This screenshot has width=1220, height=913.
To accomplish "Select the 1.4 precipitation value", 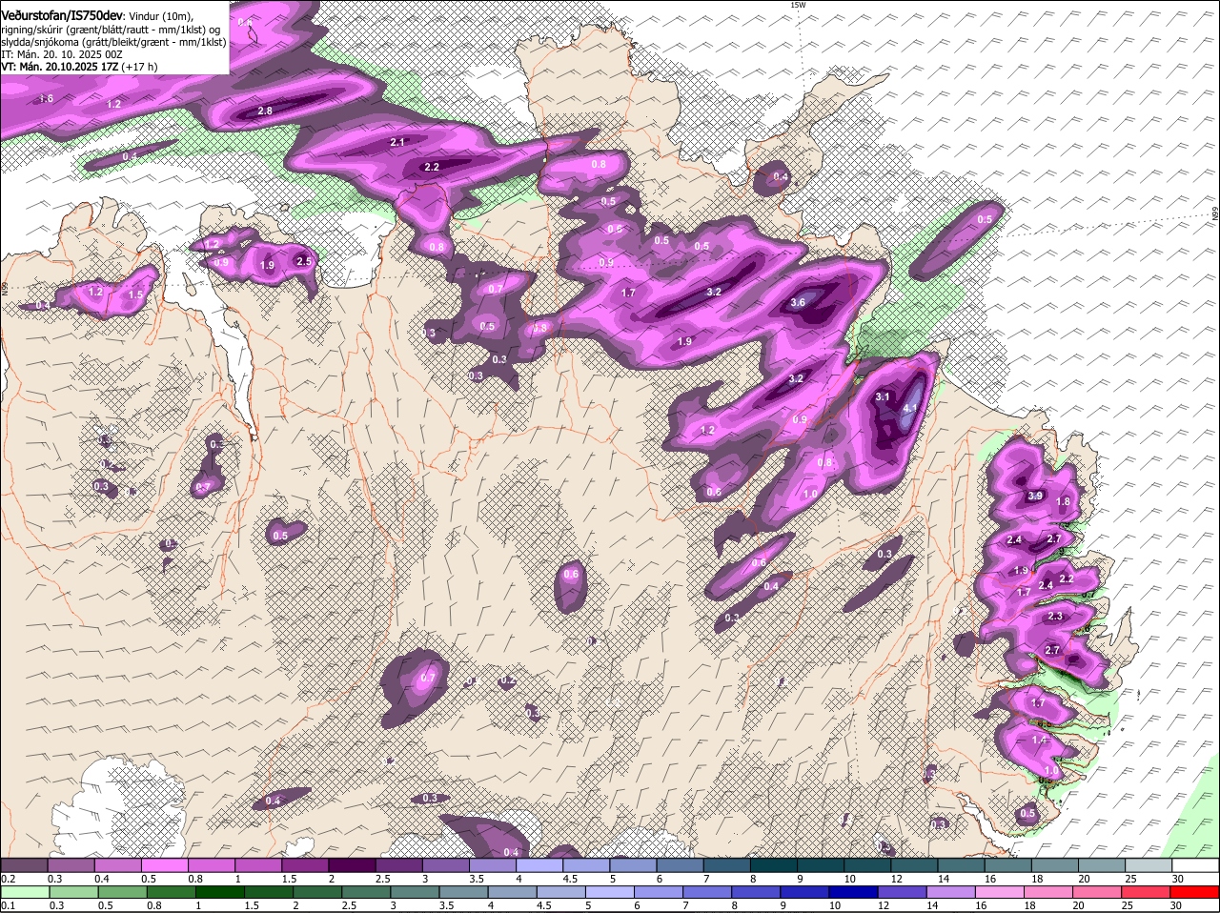I will [x=1040, y=740].
